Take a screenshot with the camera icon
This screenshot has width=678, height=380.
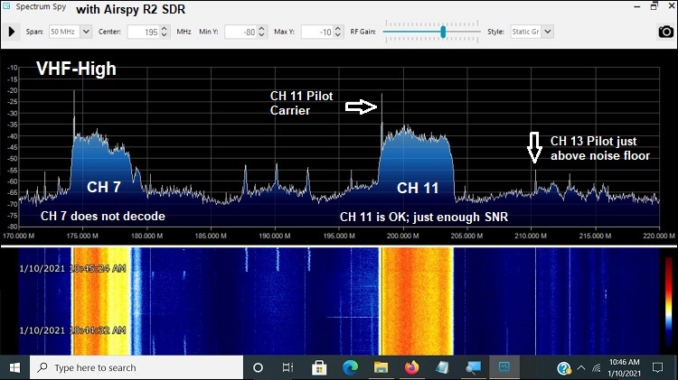(x=665, y=32)
